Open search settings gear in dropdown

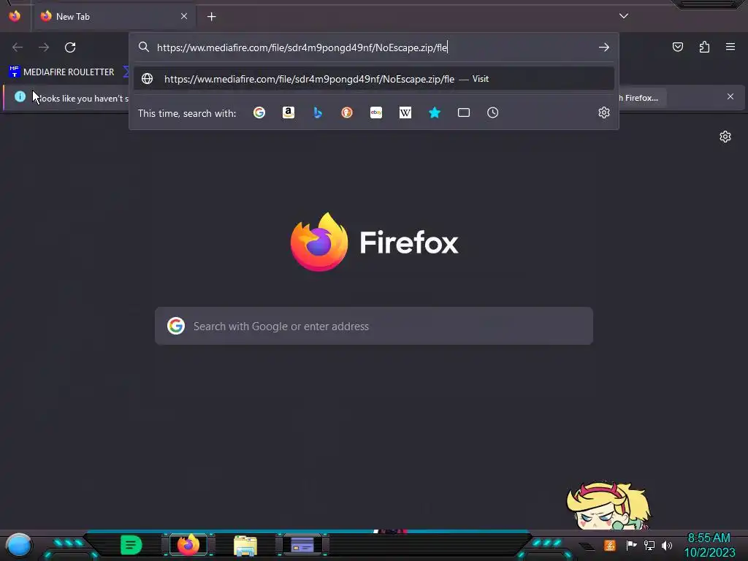(604, 112)
